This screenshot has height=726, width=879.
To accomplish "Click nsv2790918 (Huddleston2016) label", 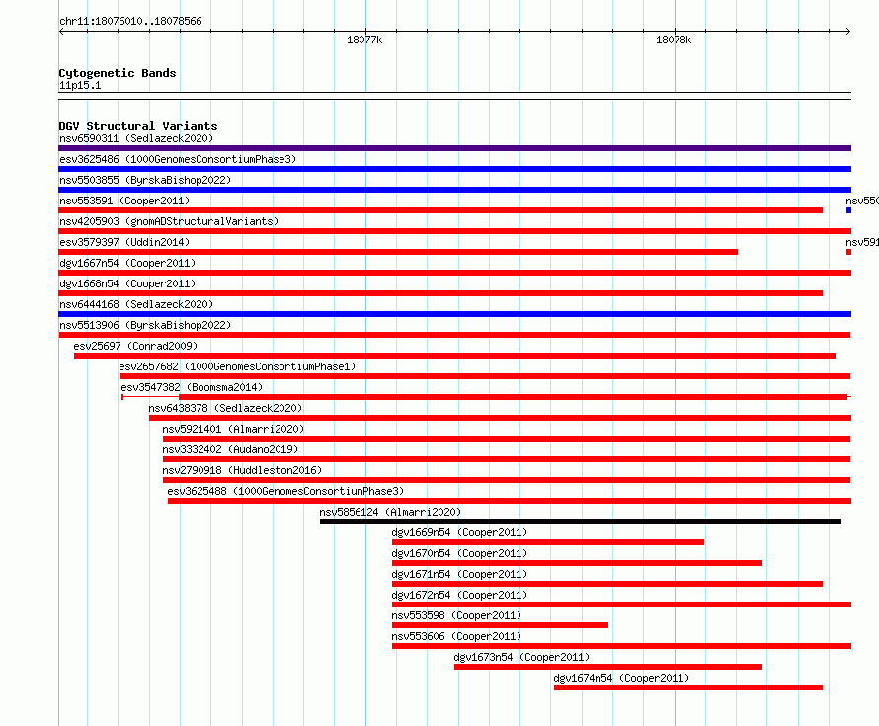I will tap(242, 470).
